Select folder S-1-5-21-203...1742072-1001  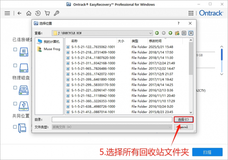point(93,74)
